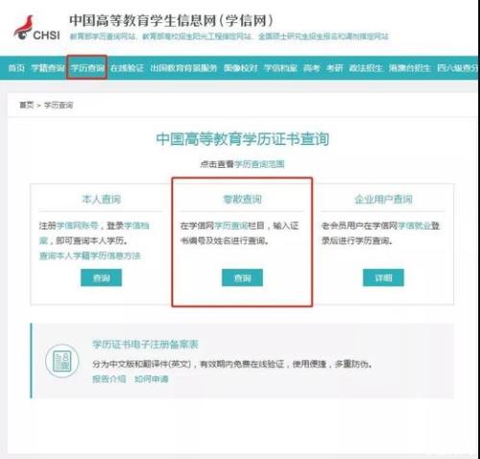Open 查询本人学籍学历信息方法 link
The height and width of the screenshot is (459, 480).
(x=90, y=255)
